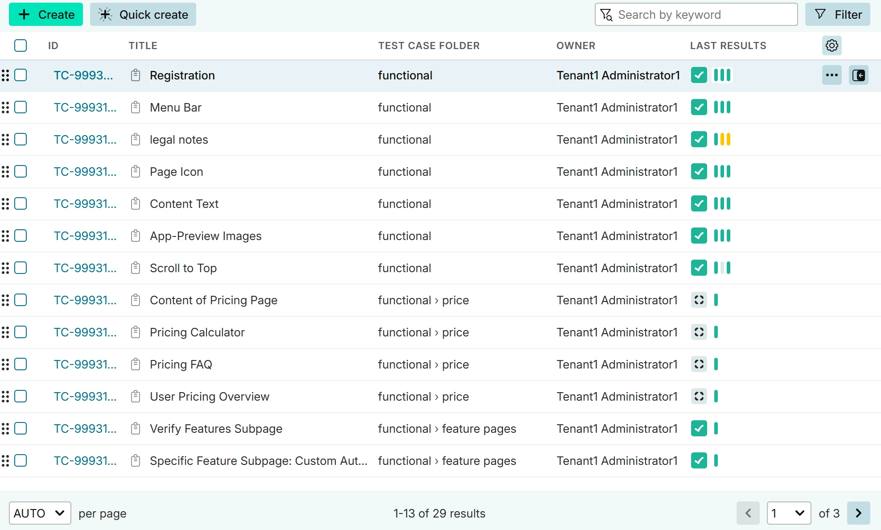Open the AUTO per page dropdown
Screen dimensions: 881x530
tap(40, 513)
